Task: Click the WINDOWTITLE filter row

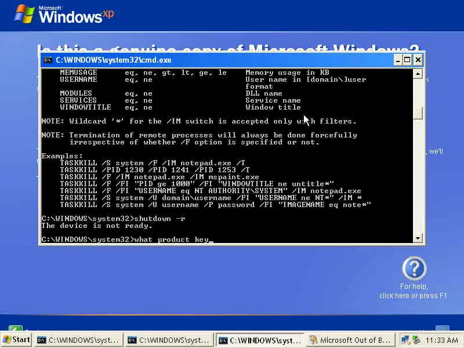Action: pyautogui.click(x=180, y=107)
